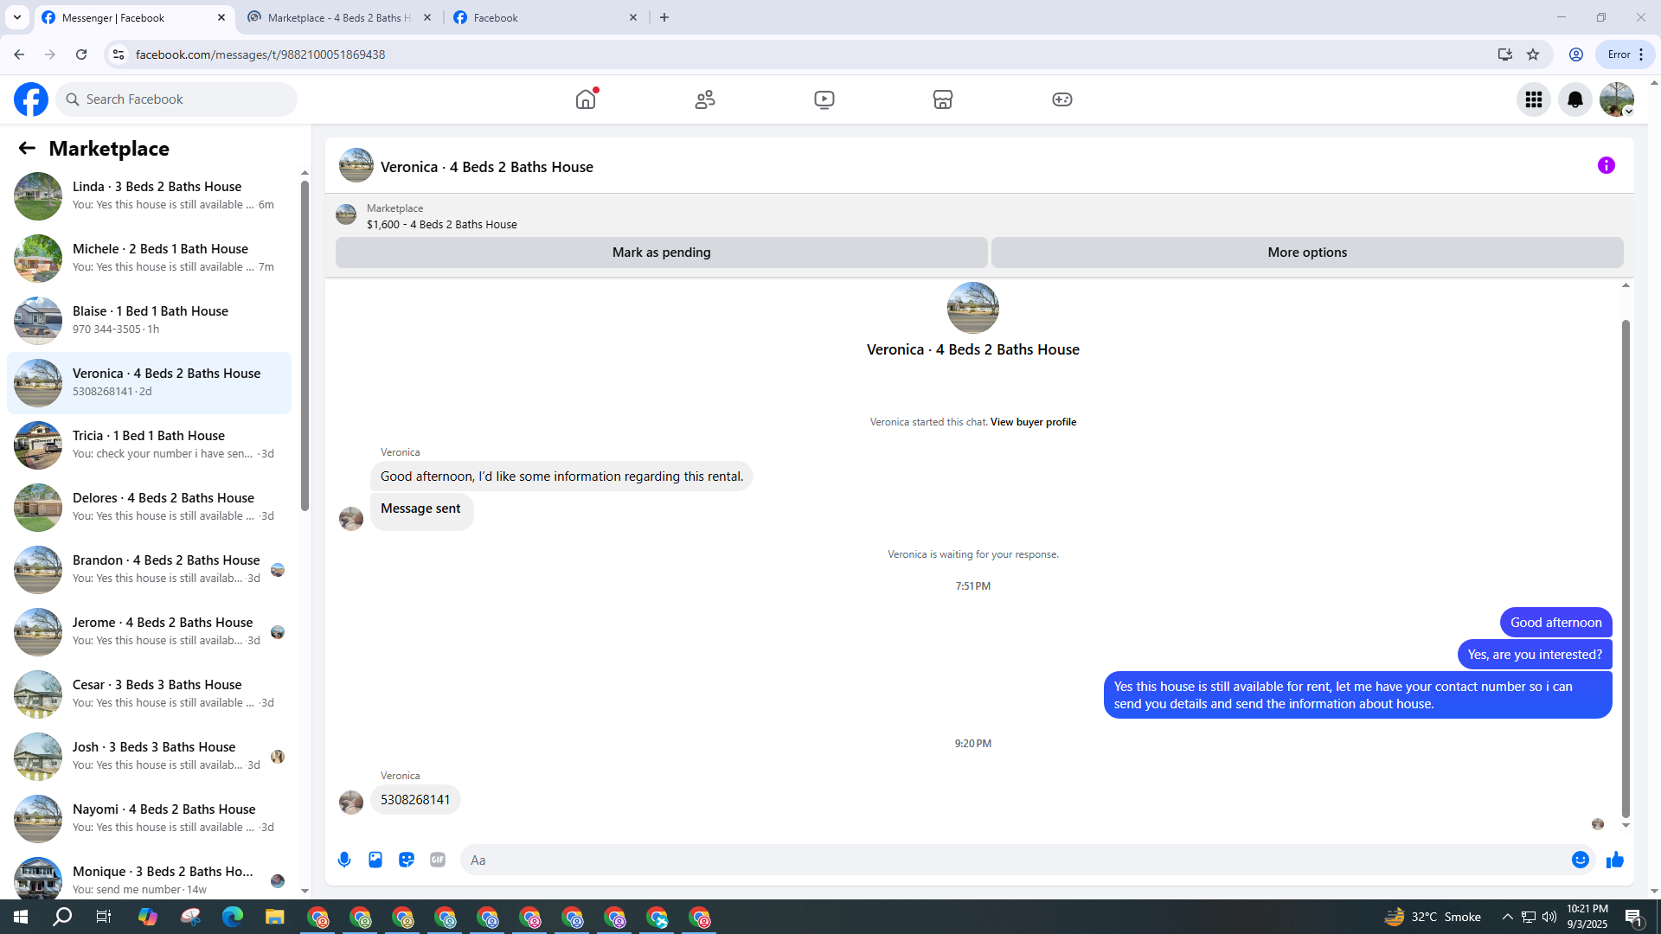Switch to the Marketplace - 4 Beds 2 Baths tab
Screen dimensions: 1661x934
click(x=339, y=17)
